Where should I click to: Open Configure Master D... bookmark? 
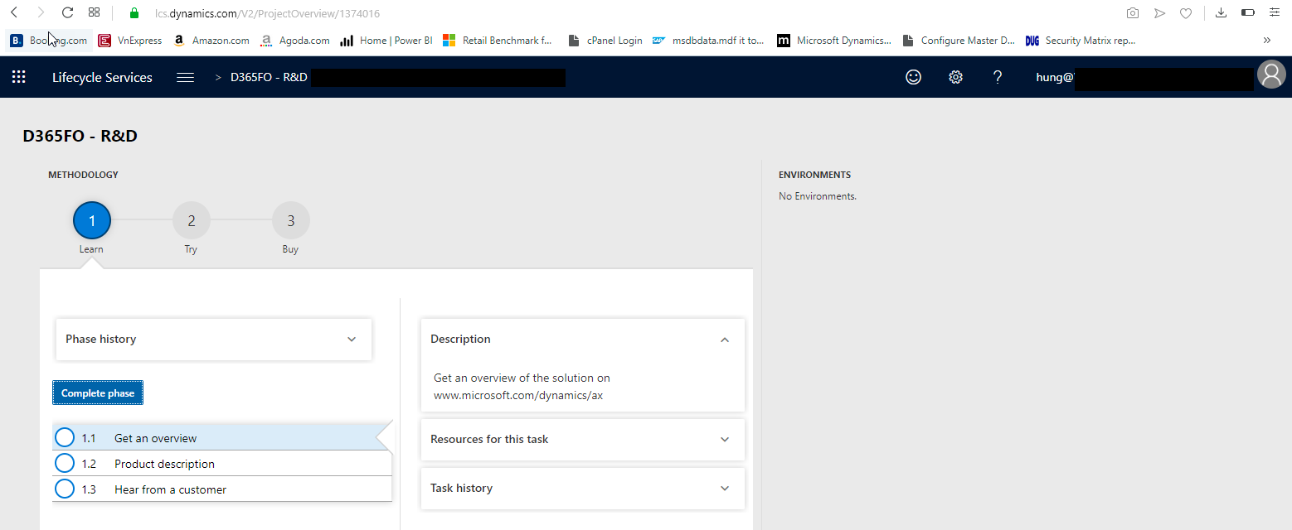pyautogui.click(x=958, y=40)
